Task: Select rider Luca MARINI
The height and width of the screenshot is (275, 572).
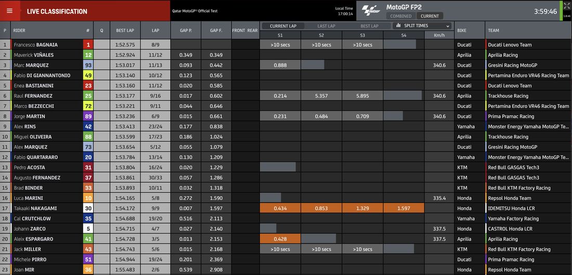Action: coord(28,198)
